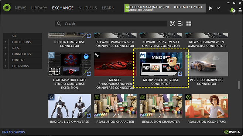This screenshot has height=136, width=243.
Task: Select ALL in the category sidebar
Action: (23, 36)
